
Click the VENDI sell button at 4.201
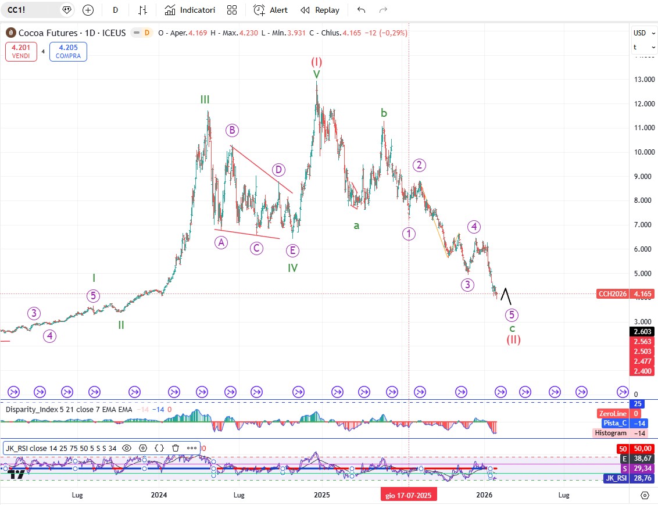22,52
